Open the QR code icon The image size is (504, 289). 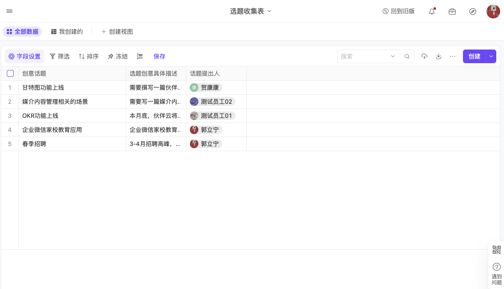pos(496,250)
